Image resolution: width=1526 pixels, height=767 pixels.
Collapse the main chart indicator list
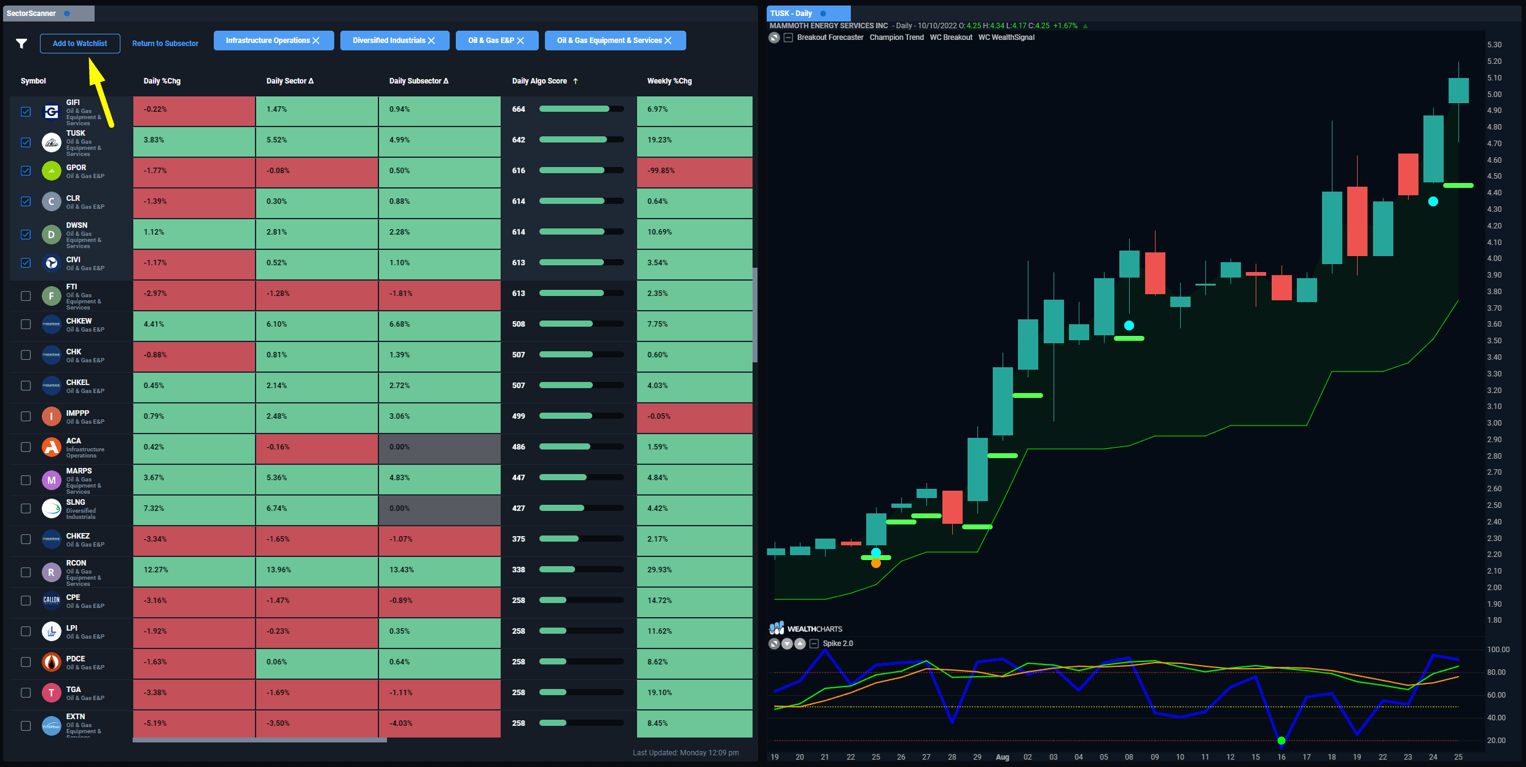[788, 37]
